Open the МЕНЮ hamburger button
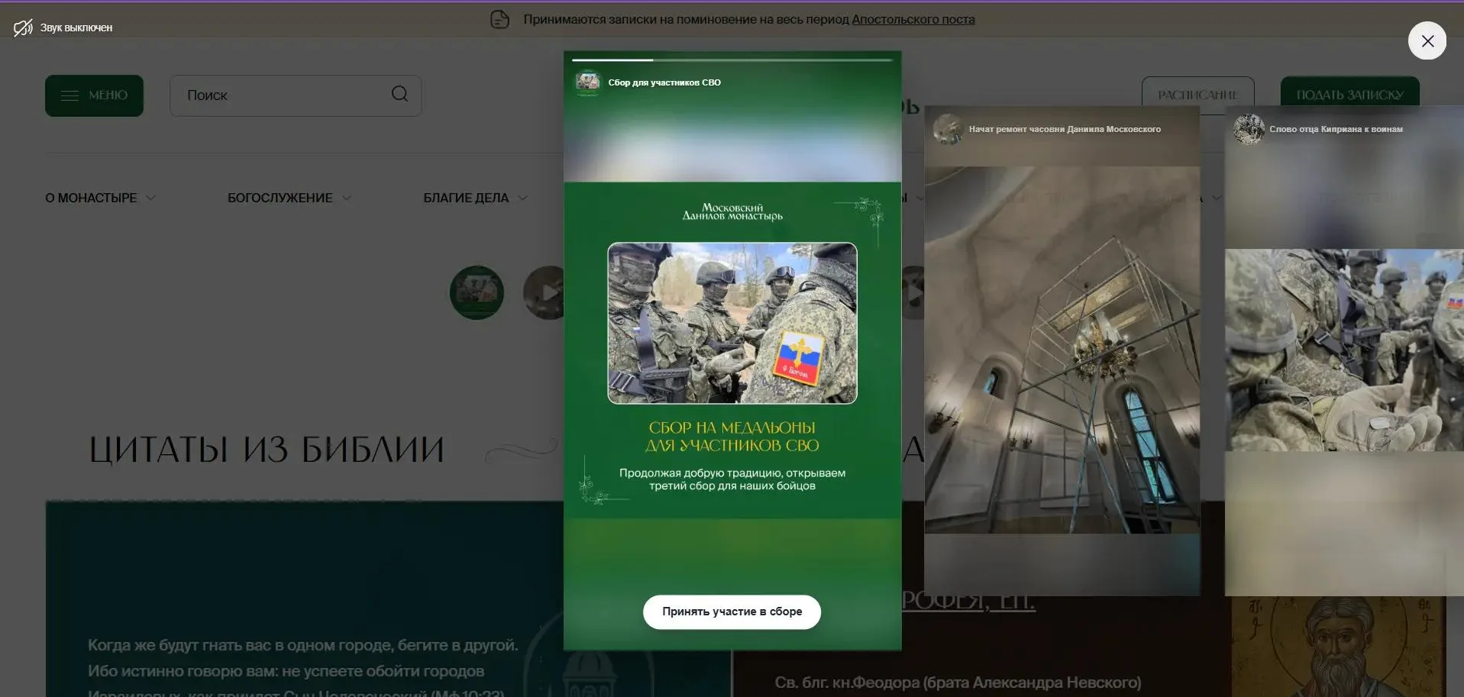 [94, 95]
